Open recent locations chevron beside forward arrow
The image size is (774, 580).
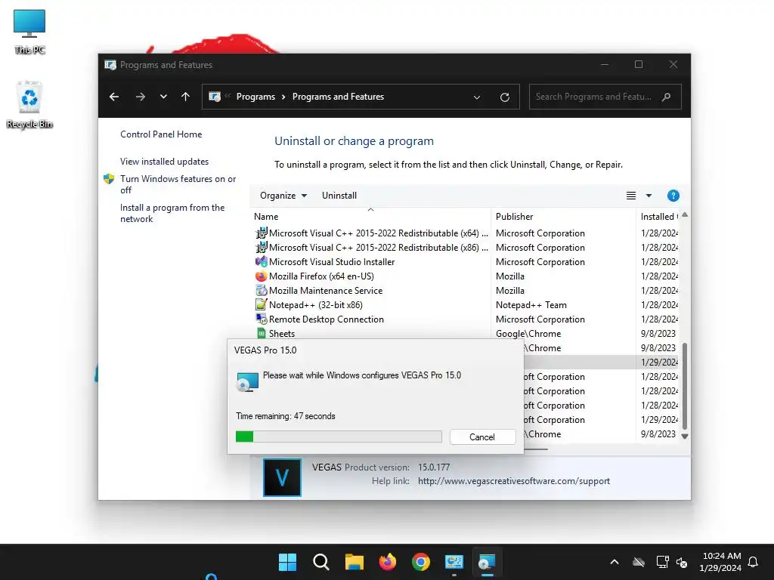163,97
